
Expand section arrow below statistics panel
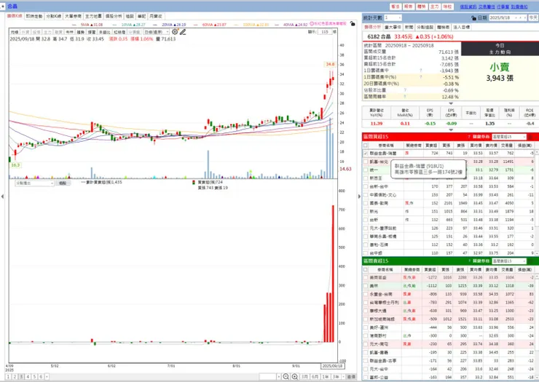(x=451, y=103)
